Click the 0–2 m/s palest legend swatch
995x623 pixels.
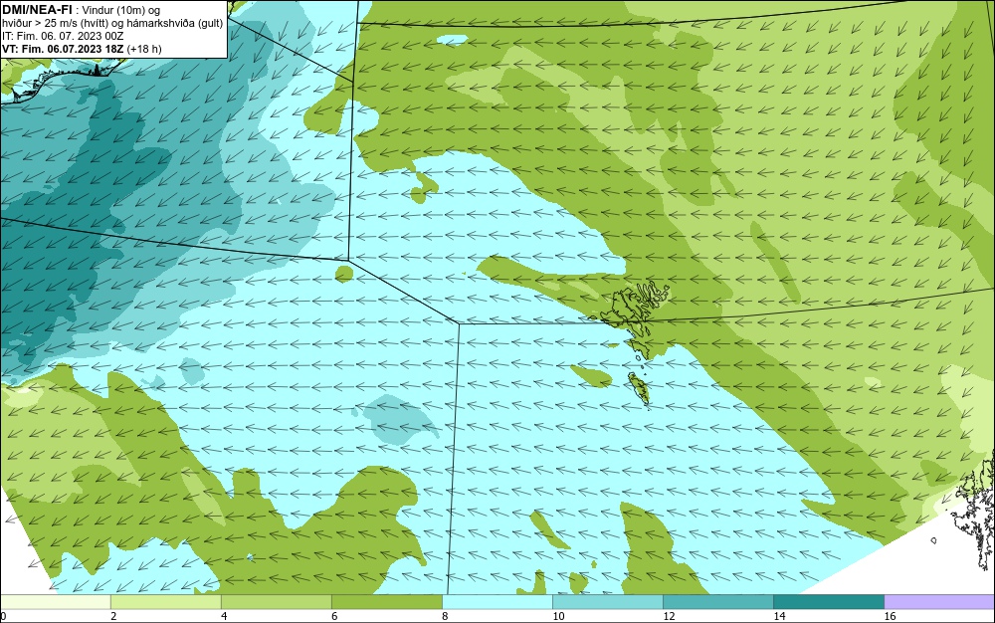55,602
